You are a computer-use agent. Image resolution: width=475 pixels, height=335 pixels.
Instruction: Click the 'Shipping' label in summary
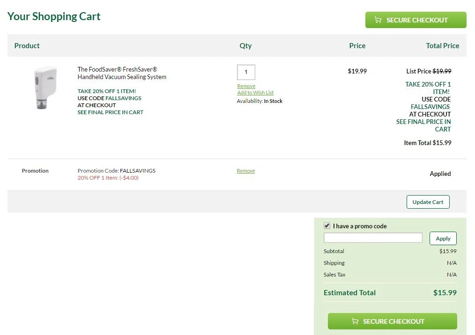coord(334,263)
